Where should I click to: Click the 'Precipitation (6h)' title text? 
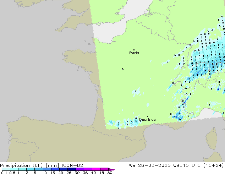(21, 165)
